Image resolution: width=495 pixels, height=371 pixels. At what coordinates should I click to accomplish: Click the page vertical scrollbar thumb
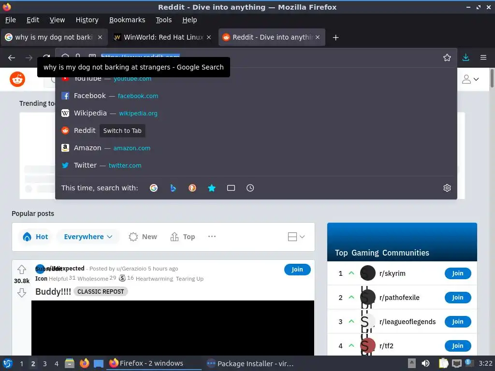pos(492,78)
